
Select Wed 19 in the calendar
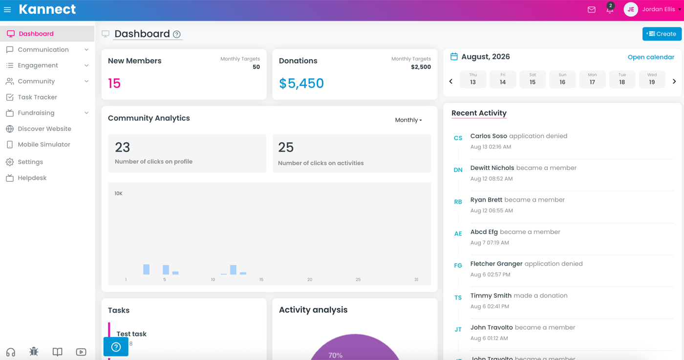pos(652,79)
